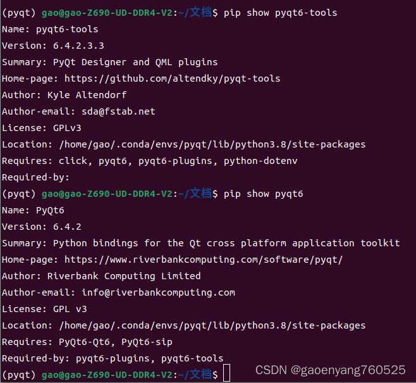The width and height of the screenshot is (416, 383).
Task: Click the 'Author: Kyle Altendorf' line
Action: (64, 95)
